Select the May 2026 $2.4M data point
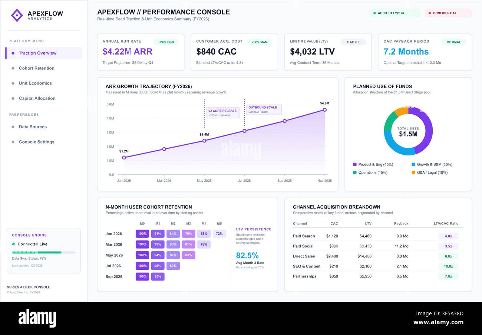482x335 pixels. (x=204, y=141)
